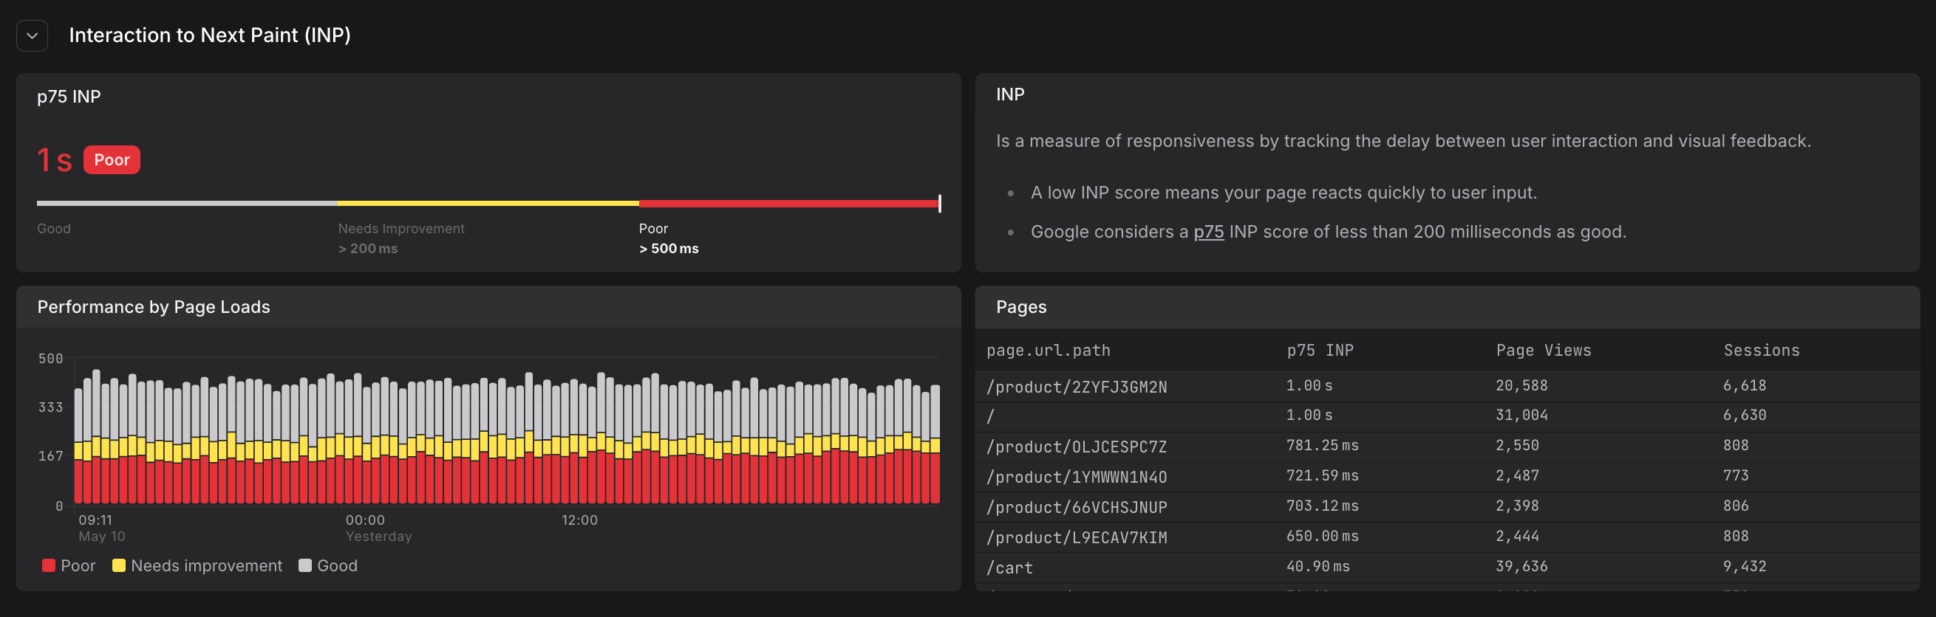This screenshot has width=1936, height=617.
Task: Click the Good threshold label
Action: click(54, 229)
